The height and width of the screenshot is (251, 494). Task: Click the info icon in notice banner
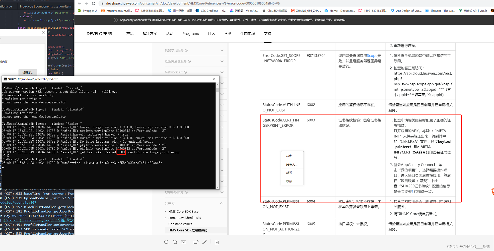click(115, 20)
